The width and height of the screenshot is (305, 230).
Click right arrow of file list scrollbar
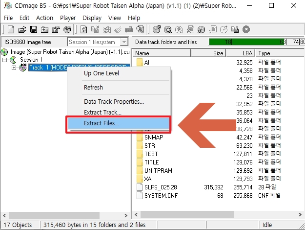coord(300,215)
